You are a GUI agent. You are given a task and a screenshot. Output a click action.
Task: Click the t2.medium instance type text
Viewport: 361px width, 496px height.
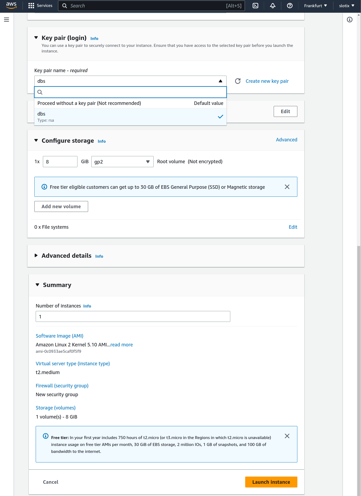(48, 372)
